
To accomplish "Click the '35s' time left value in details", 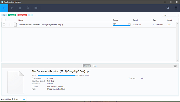I will coord(142,78).
